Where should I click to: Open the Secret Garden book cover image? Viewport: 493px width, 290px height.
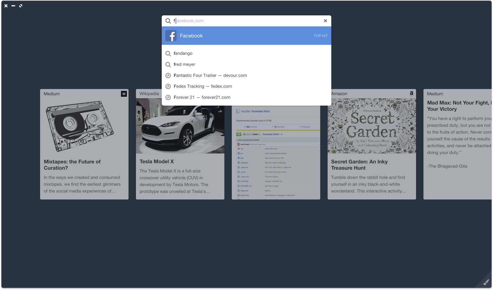point(372,126)
